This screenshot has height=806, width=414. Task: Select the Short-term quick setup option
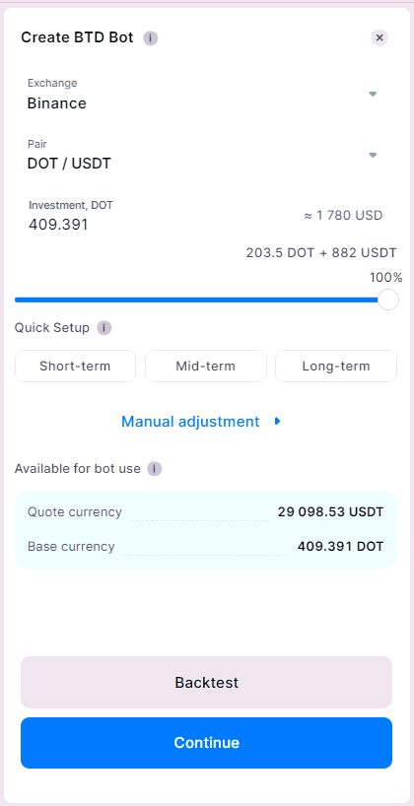point(75,366)
